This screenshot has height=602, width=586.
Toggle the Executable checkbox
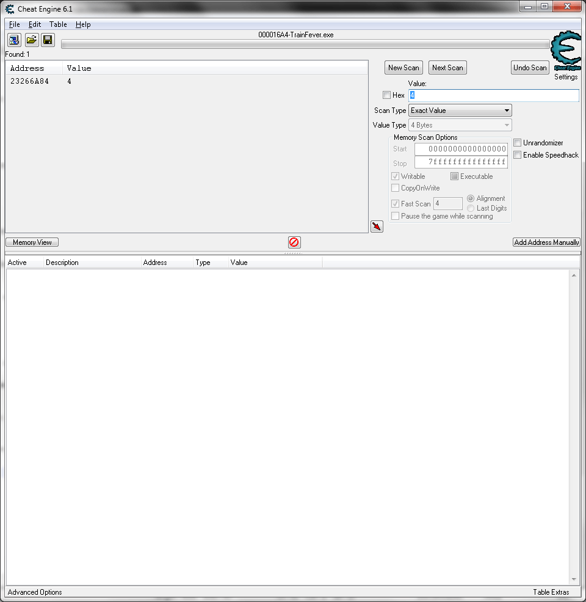[454, 176]
